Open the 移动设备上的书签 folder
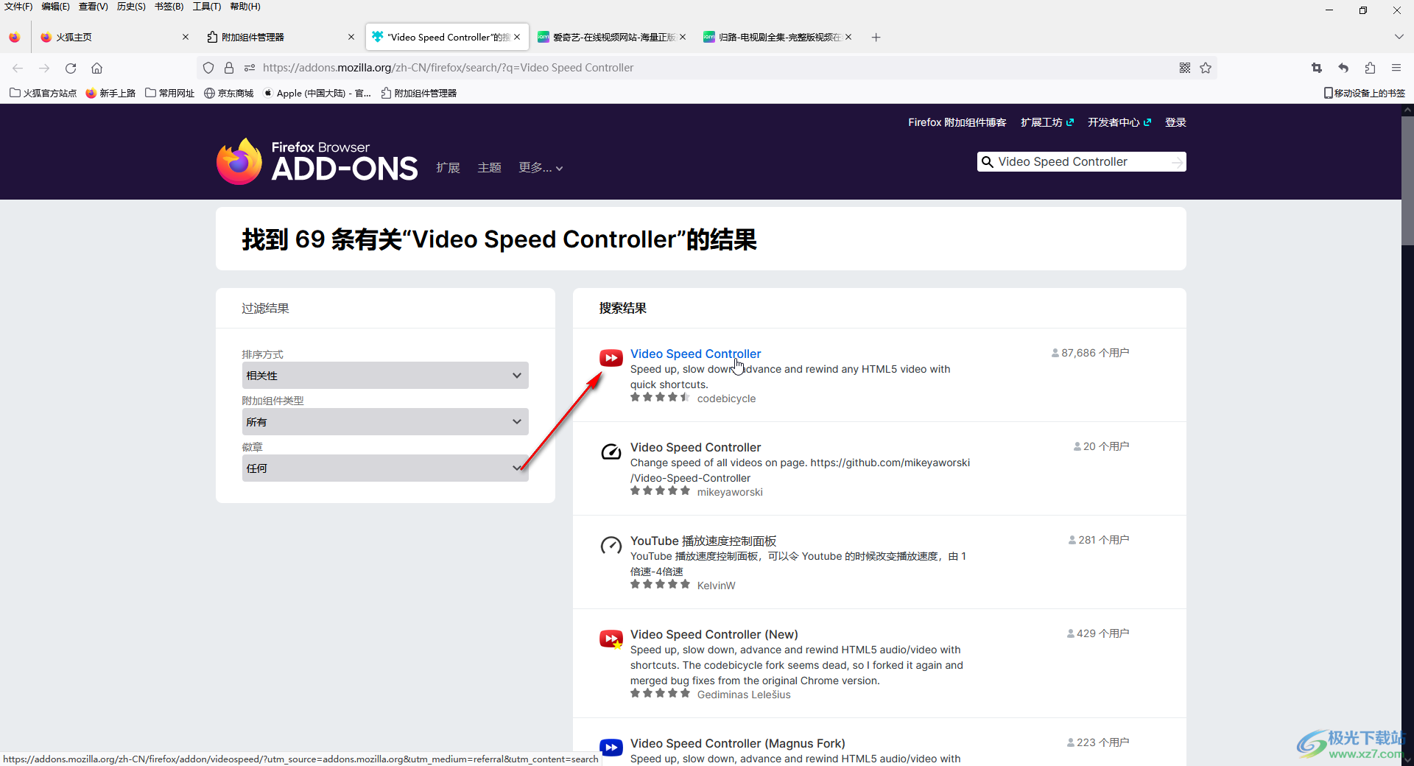1414x766 pixels. point(1365,93)
